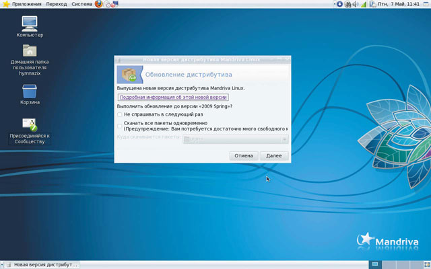
Task: Switch to the second workspace in pager
Action: (x=389, y=264)
